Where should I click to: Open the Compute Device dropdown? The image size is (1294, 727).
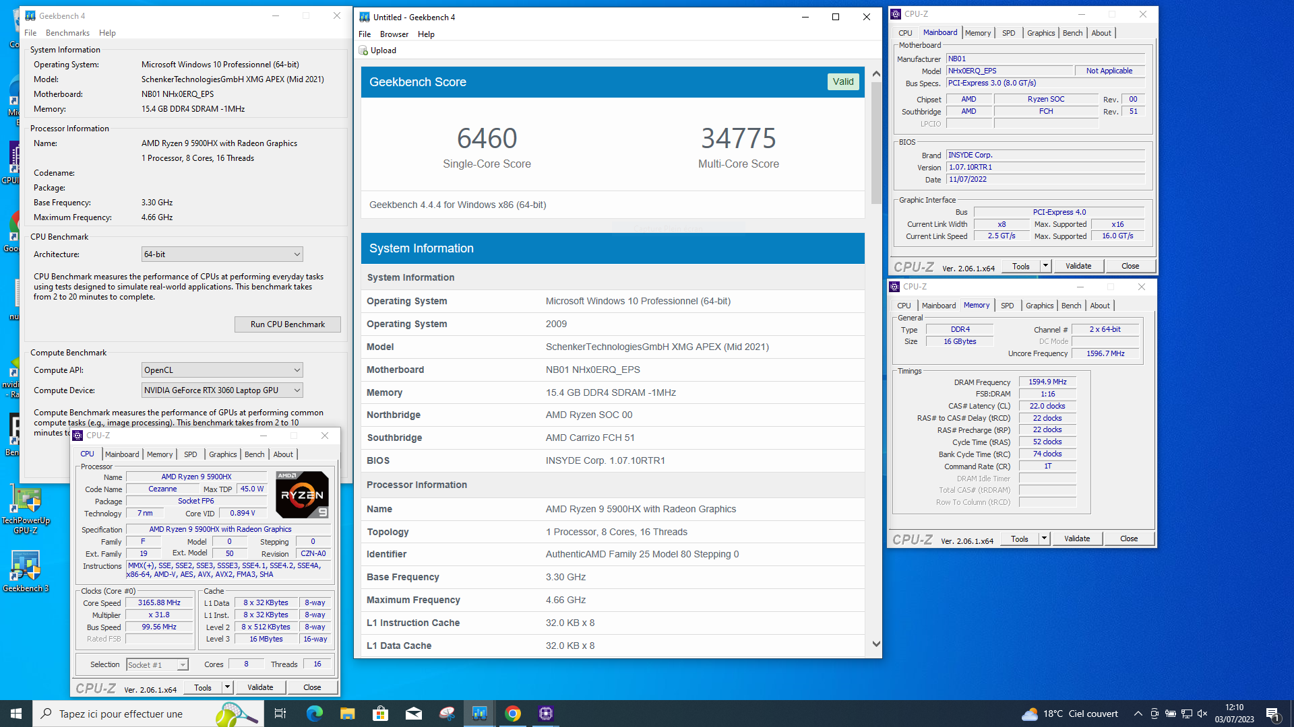tap(222, 390)
